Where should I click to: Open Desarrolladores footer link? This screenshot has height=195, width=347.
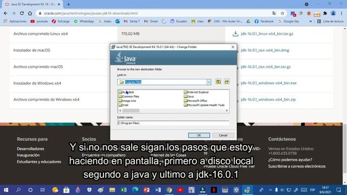[x=30, y=149]
